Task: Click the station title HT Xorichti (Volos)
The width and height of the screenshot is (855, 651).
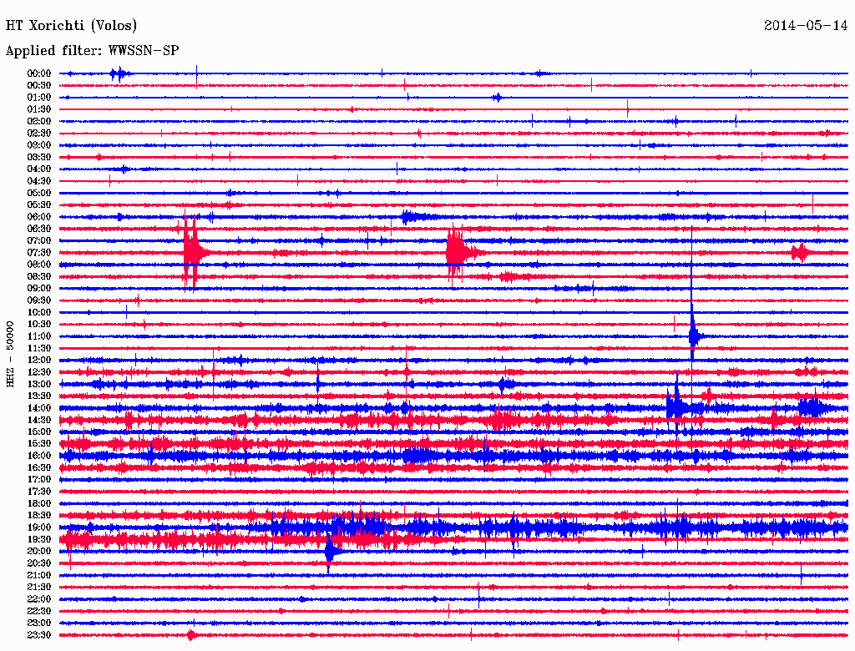Action: point(71,26)
